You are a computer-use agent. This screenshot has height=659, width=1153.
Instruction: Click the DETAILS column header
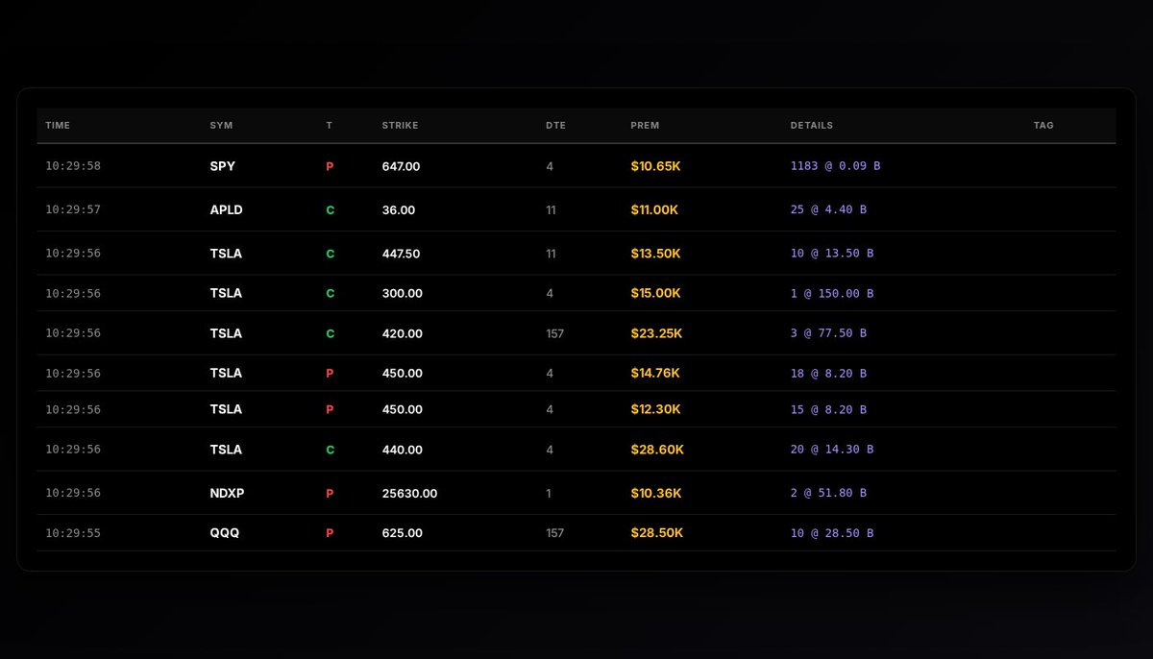(x=813, y=125)
